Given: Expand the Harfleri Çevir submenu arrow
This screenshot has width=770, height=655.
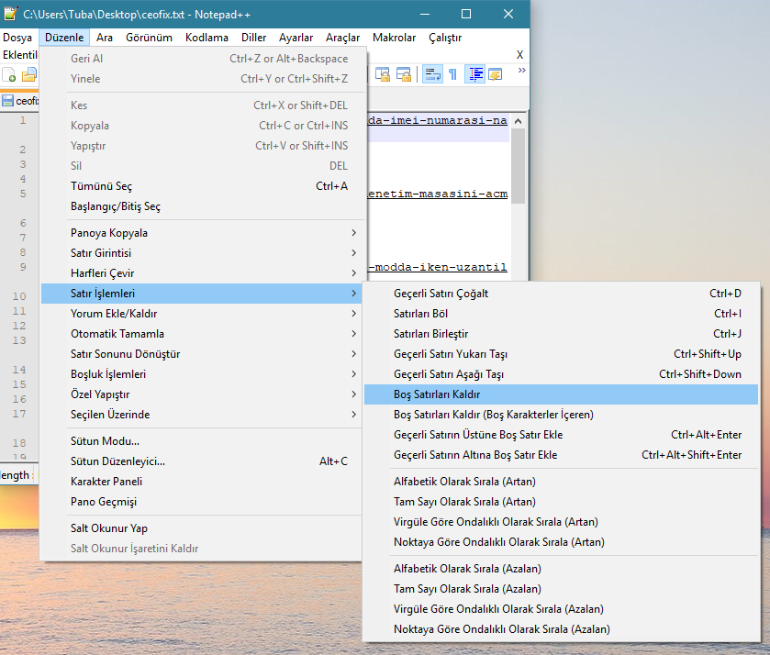Looking at the screenshot, I should [x=353, y=273].
